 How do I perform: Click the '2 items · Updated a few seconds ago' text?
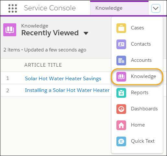45,50
